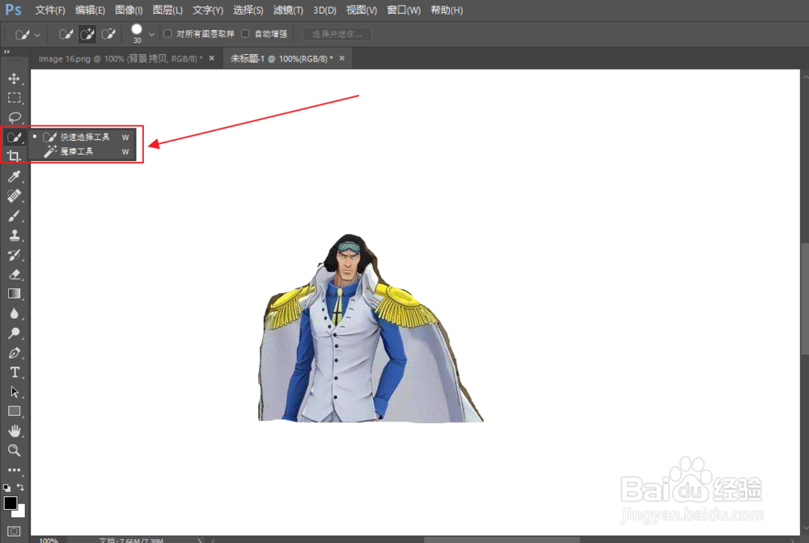Open Edit Toolbar three-dots button
The width and height of the screenshot is (809, 543).
(x=14, y=470)
